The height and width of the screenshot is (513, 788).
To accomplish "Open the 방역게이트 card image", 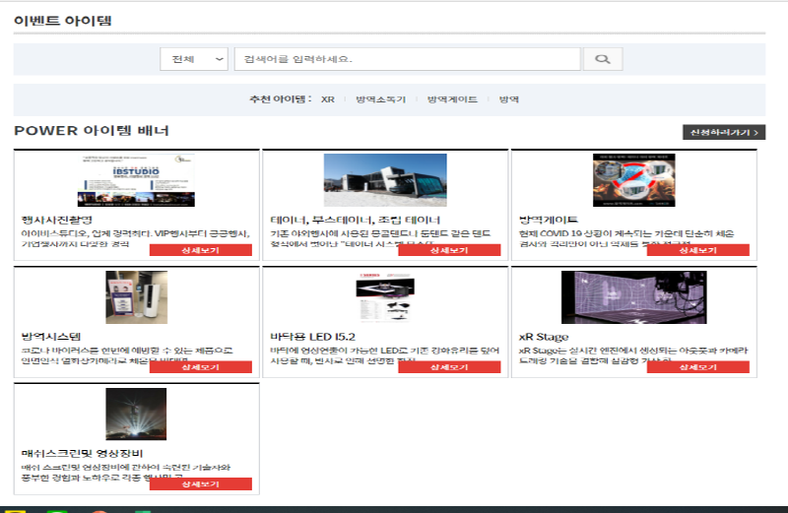I will [x=633, y=180].
